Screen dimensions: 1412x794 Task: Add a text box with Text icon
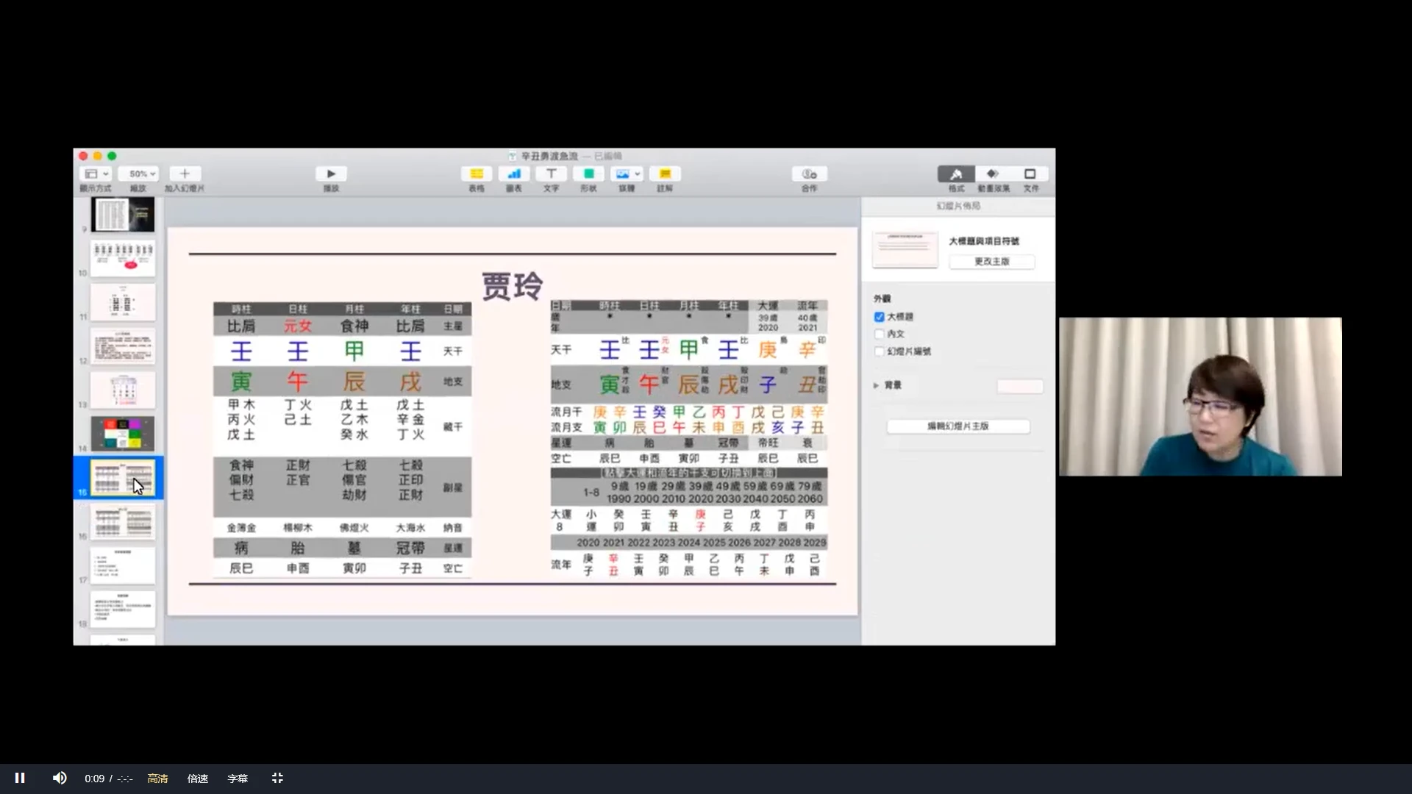coord(551,174)
